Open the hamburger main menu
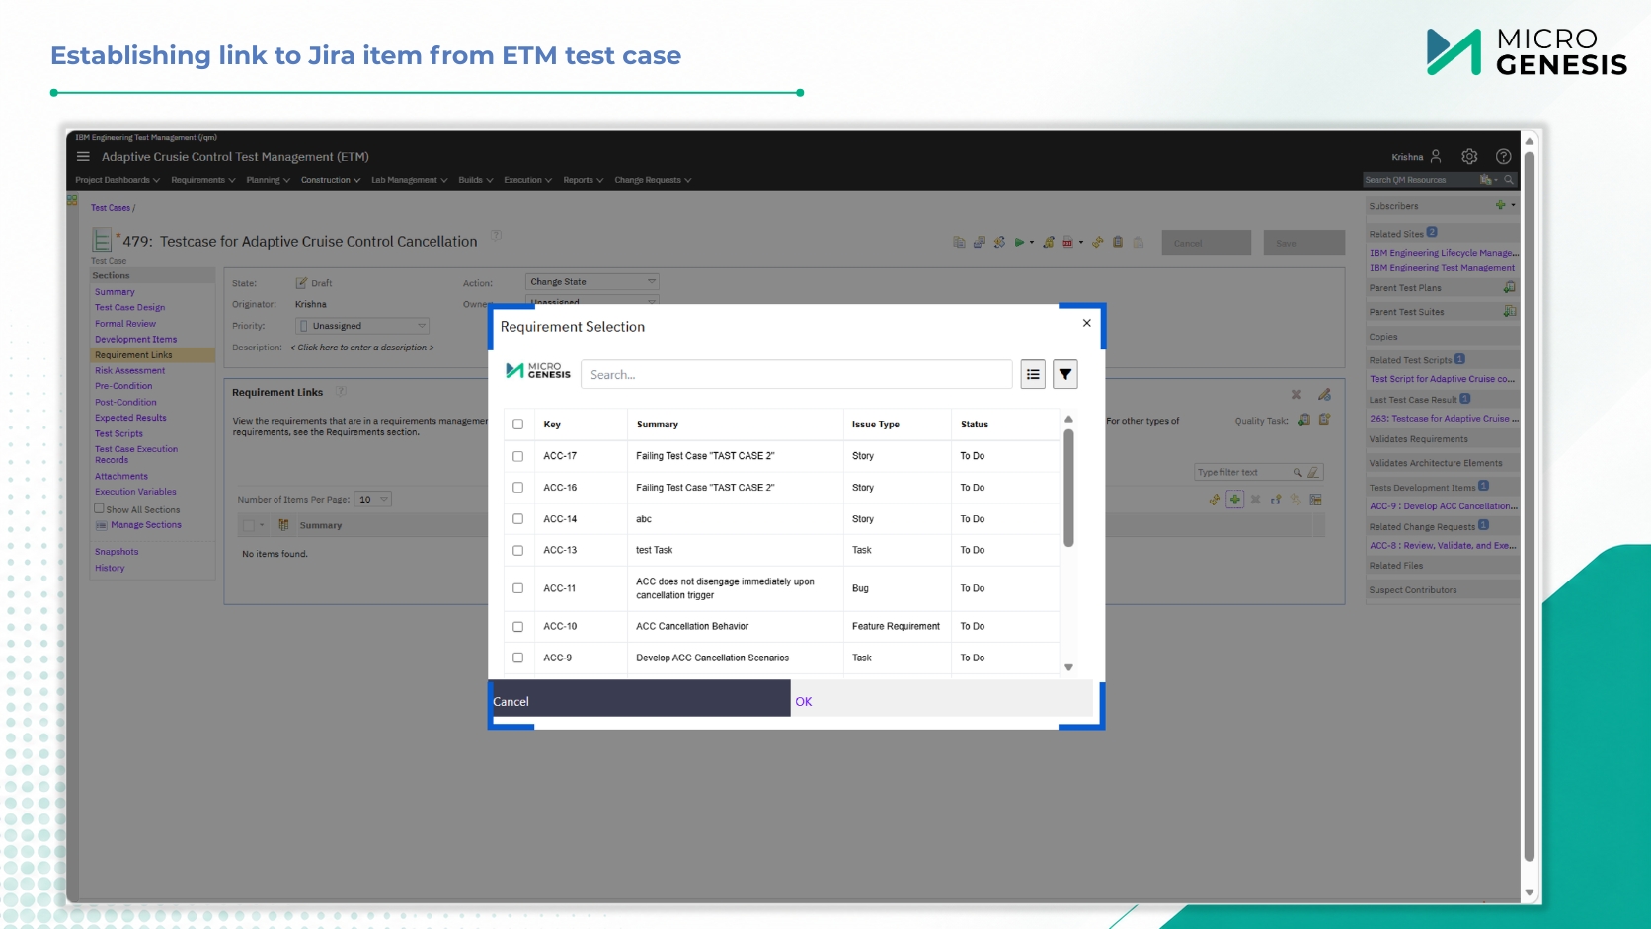 [83, 156]
